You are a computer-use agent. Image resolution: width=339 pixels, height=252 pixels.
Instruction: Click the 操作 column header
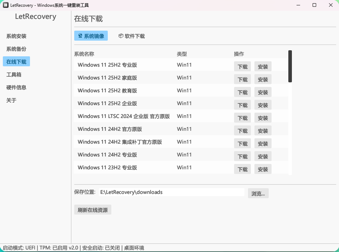point(239,54)
